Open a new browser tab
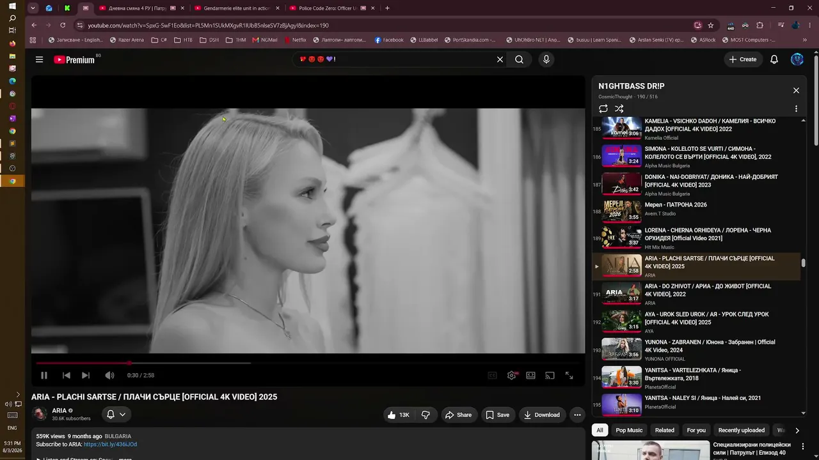The image size is (819, 460). [387, 8]
